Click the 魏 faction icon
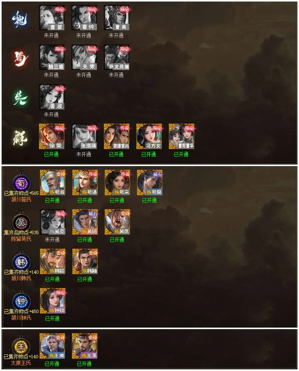The image size is (299, 371). [20, 19]
